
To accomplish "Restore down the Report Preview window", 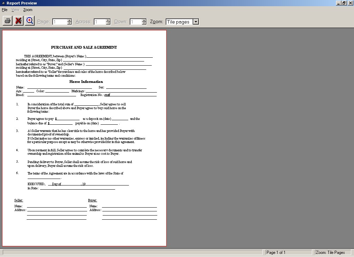I will (344, 3).
